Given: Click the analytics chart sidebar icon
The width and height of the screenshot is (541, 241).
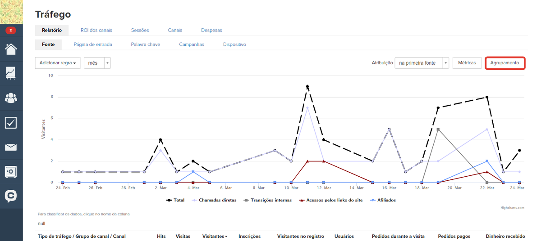Looking at the screenshot, I should [11, 73].
